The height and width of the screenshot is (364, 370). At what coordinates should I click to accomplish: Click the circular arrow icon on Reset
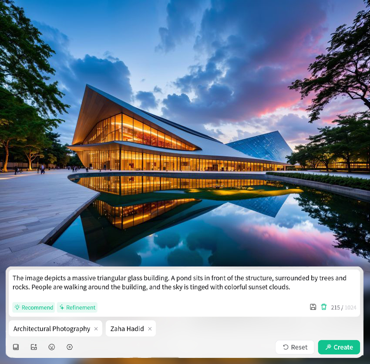286,347
